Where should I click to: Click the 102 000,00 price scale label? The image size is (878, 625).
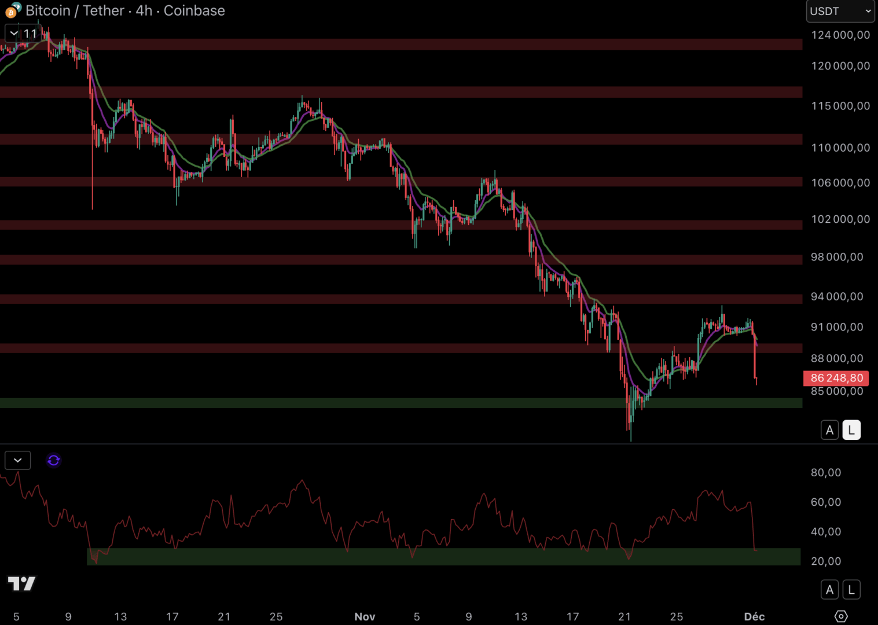pyautogui.click(x=840, y=219)
